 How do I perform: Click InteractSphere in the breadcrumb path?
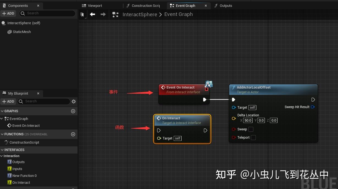pos(140,14)
